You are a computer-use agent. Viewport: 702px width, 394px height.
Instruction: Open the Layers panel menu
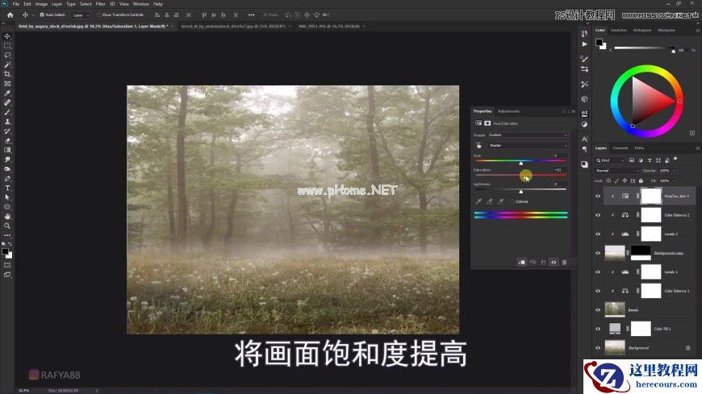(x=697, y=148)
